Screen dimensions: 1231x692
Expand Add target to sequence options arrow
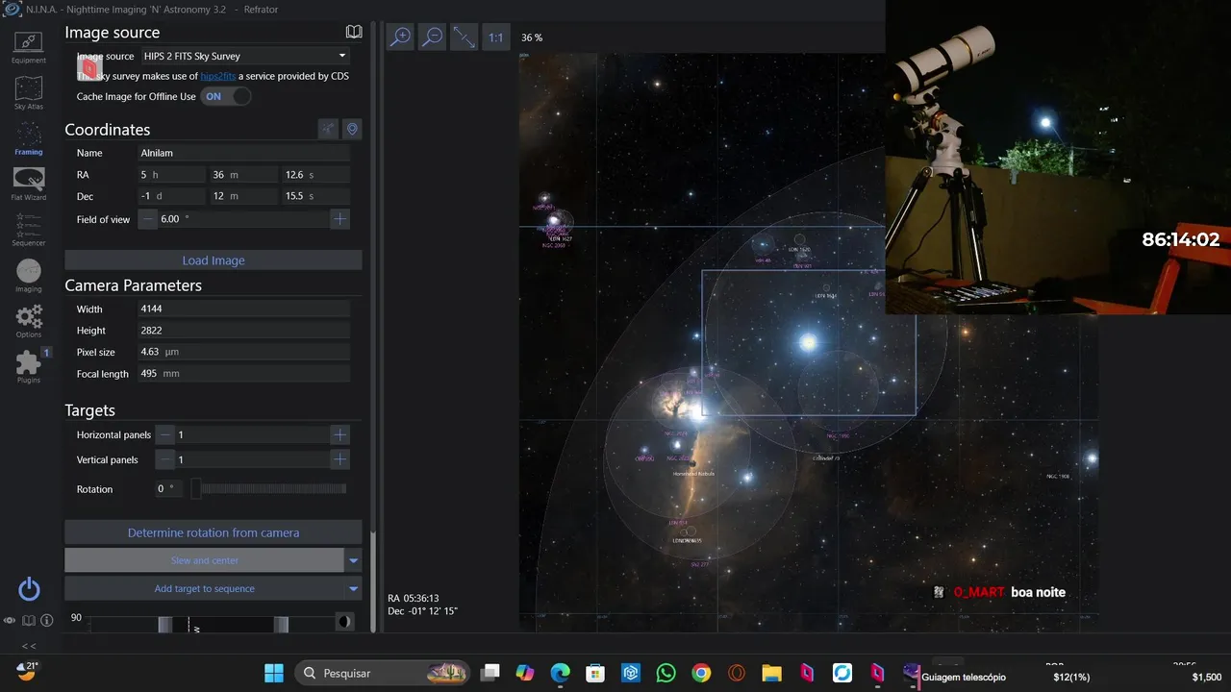coord(353,589)
